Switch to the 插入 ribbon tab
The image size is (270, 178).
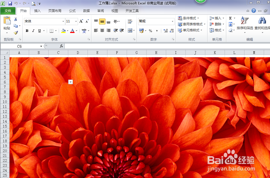(x=37, y=11)
